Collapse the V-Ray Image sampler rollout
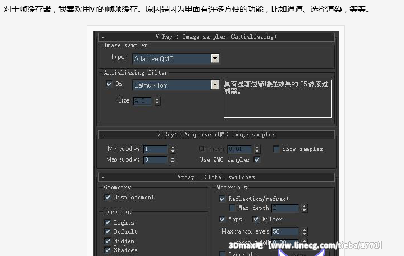Viewport: 404px width, 256px height. click(x=103, y=37)
